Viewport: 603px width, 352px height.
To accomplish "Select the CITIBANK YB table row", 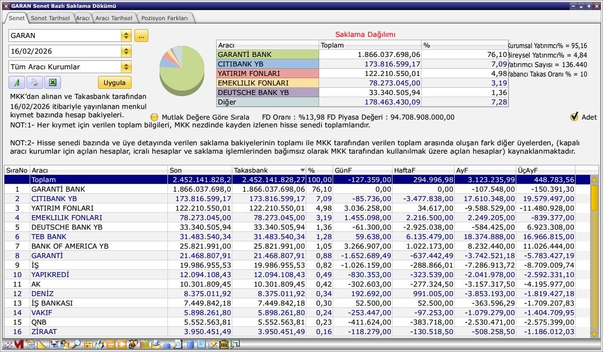I will [54, 199].
